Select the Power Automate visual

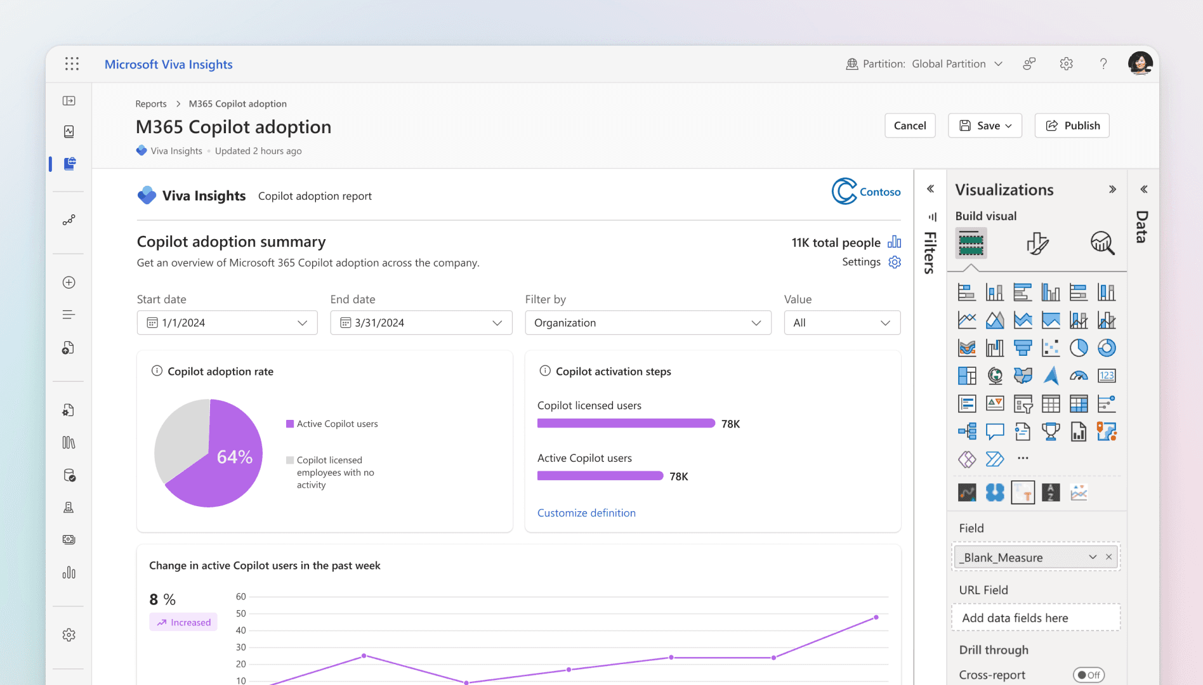(994, 459)
